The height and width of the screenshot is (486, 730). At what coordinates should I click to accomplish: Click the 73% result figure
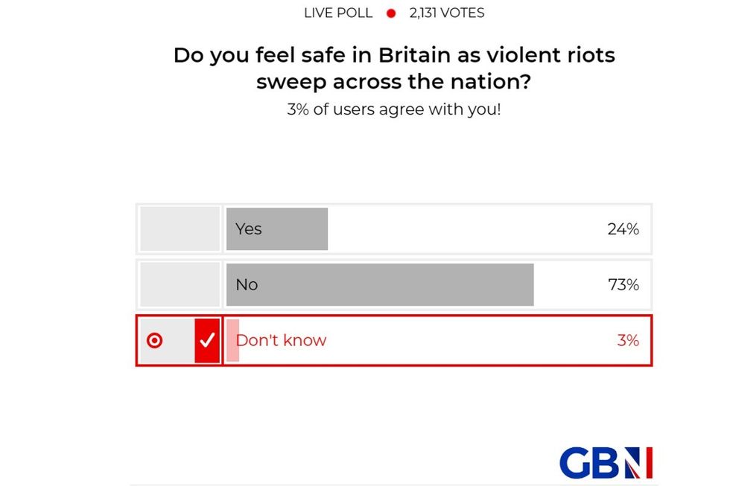[623, 284]
